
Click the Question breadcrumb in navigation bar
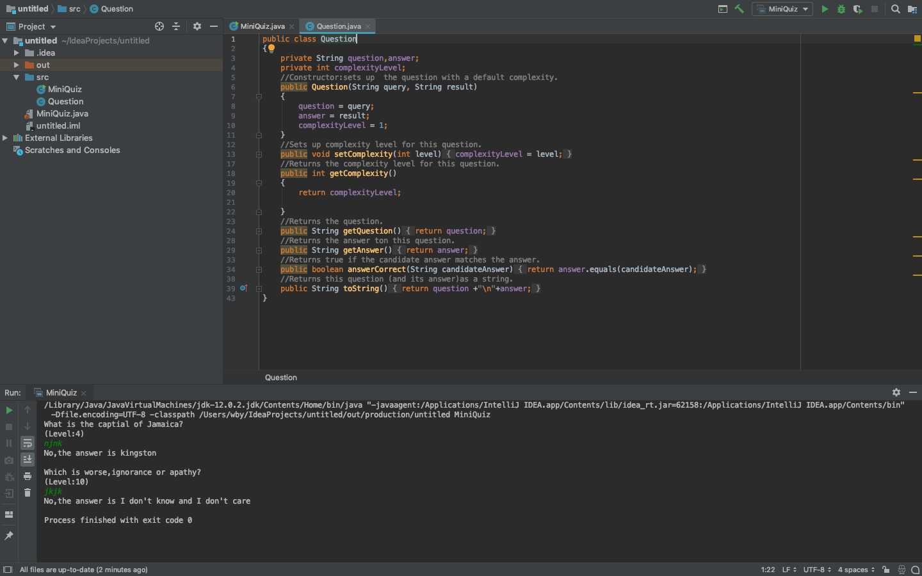click(x=111, y=9)
